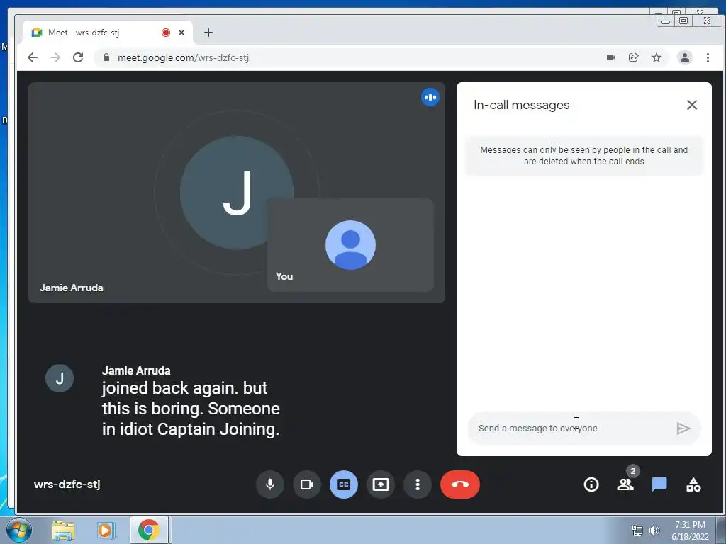Select the Meet - wrs-dzfc-stj tab
The height and width of the screenshot is (544, 726).
pyautogui.click(x=108, y=33)
